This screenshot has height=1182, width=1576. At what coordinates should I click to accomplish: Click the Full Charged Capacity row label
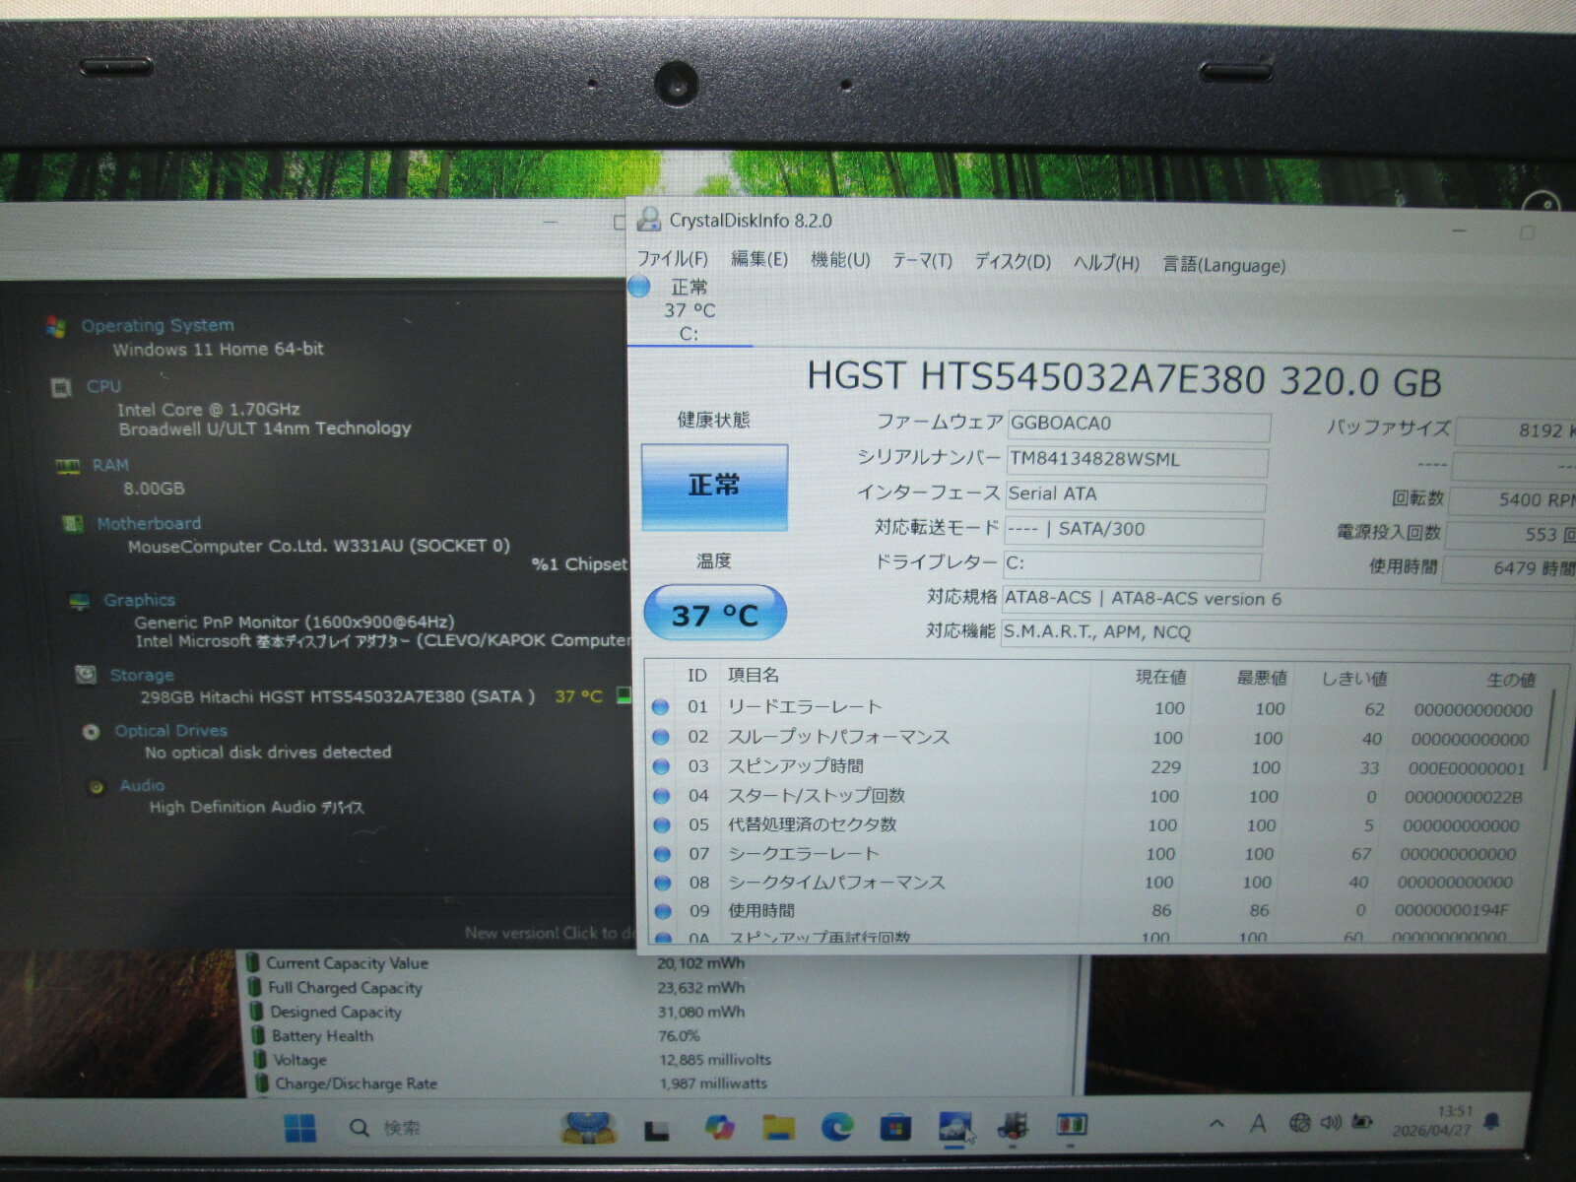tap(345, 987)
